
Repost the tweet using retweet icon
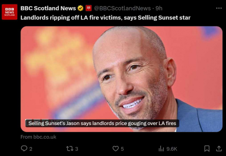coord(70,148)
